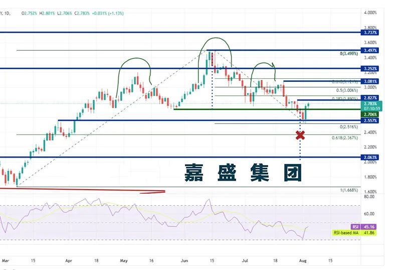Click the 3.000% price scale tick
Viewport: 401px width, 270px height.
click(x=370, y=87)
